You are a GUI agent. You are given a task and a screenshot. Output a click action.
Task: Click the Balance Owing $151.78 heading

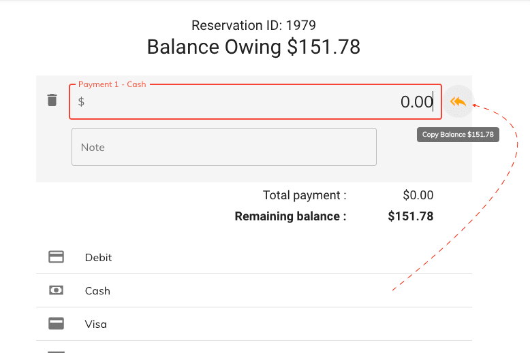(253, 47)
